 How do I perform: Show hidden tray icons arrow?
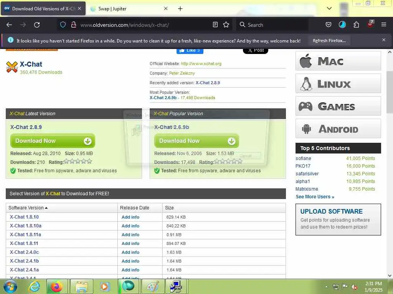(x=327, y=287)
